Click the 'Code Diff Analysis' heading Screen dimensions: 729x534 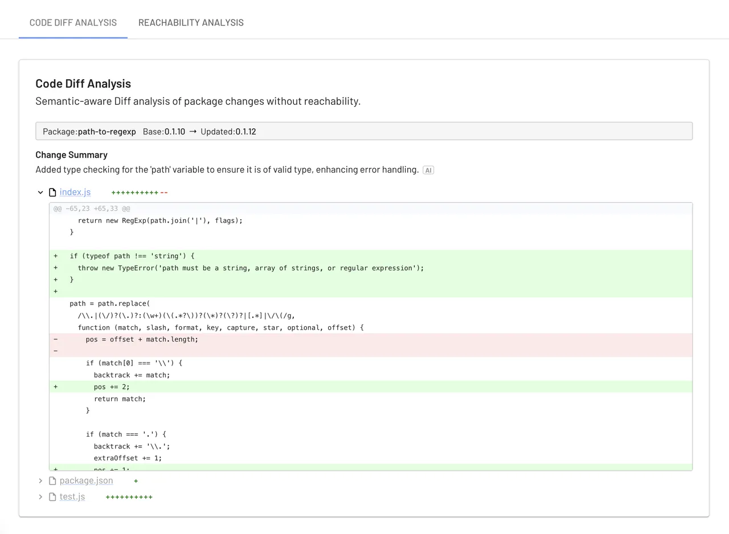83,84
